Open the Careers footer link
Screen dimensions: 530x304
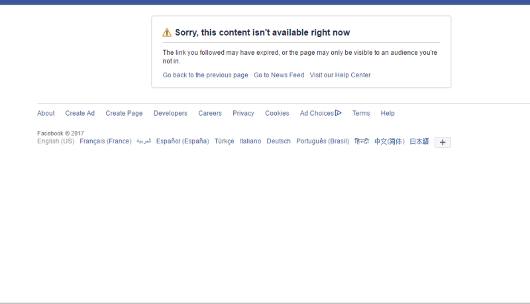point(210,113)
